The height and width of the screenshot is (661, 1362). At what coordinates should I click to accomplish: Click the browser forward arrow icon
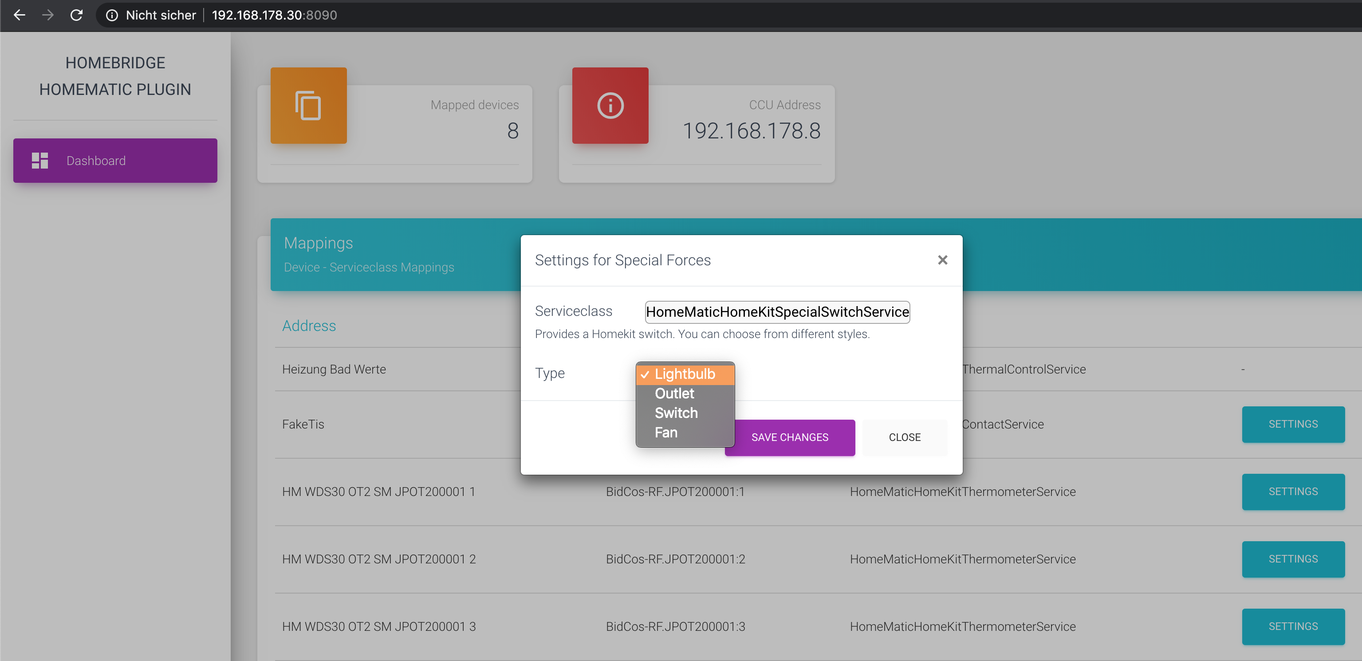(47, 16)
